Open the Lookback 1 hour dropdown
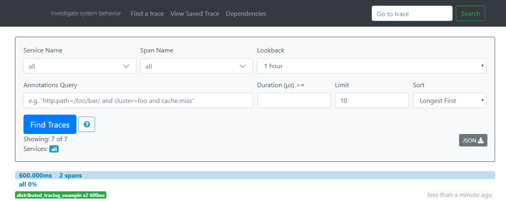The image size is (506, 201). (371, 66)
